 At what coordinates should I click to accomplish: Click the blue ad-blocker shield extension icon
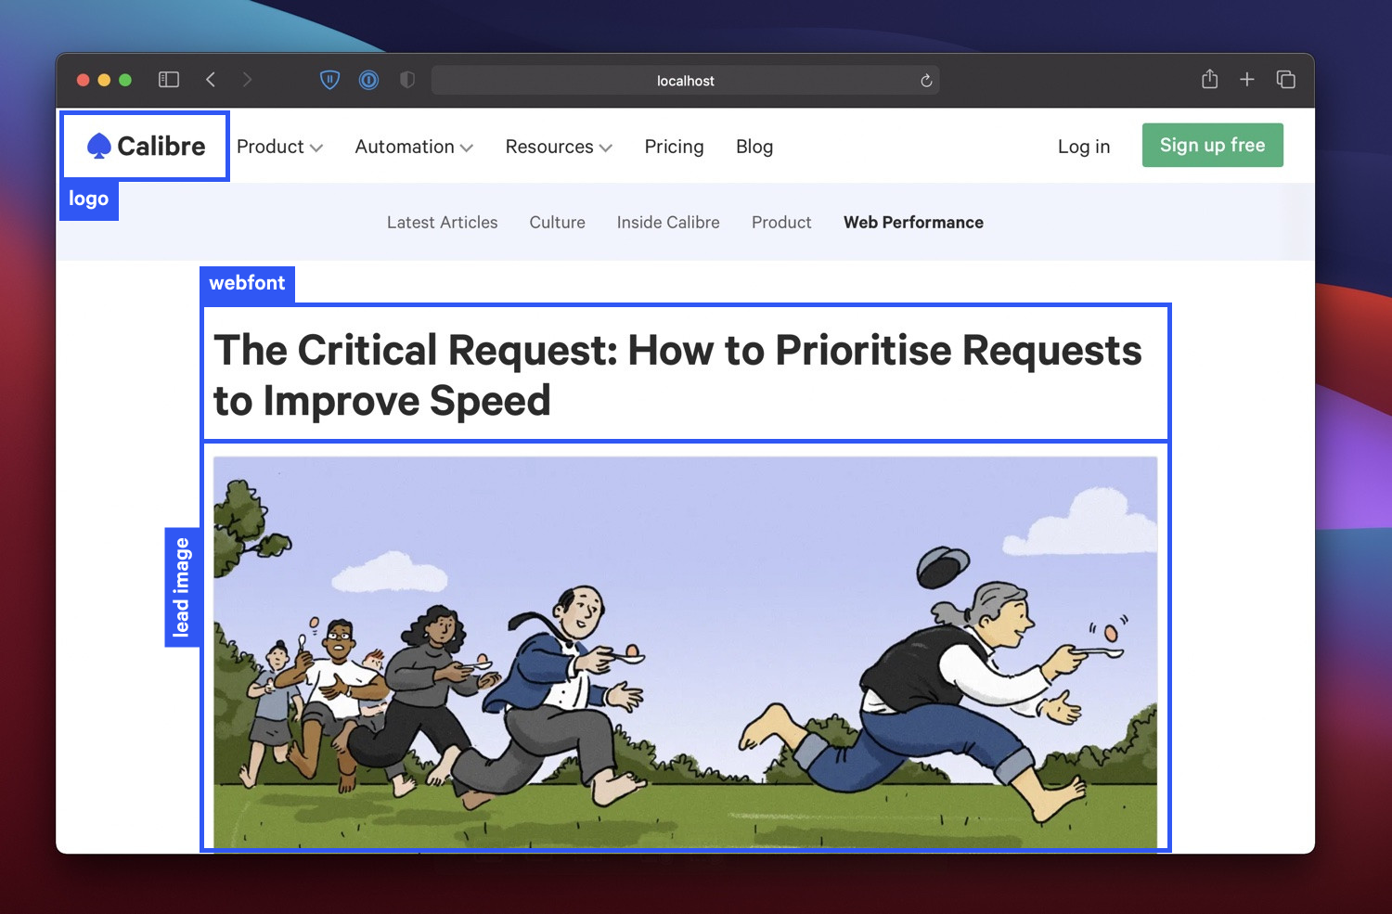pyautogui.click(x=330, y=80)
